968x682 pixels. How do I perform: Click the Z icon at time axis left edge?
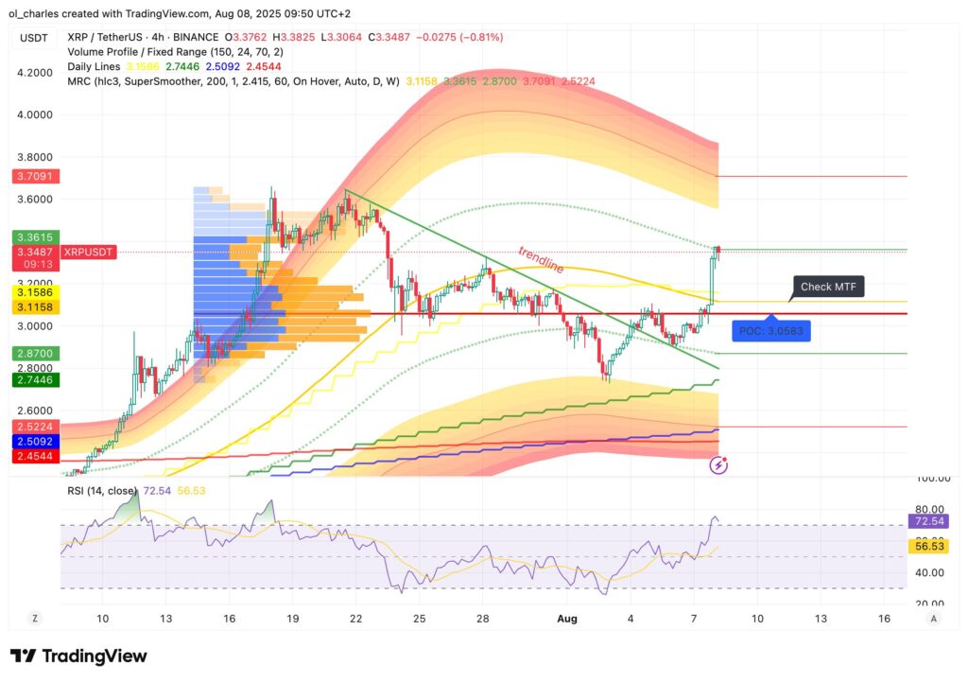(x=35, y=618)
